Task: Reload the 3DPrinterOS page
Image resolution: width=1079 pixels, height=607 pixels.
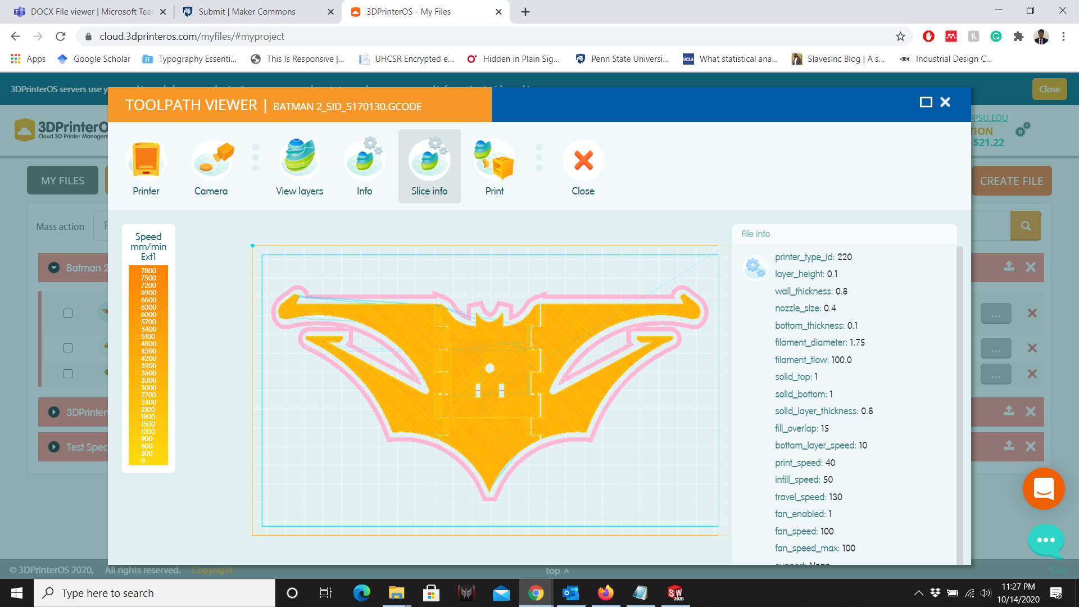Action: pos(61,37)
